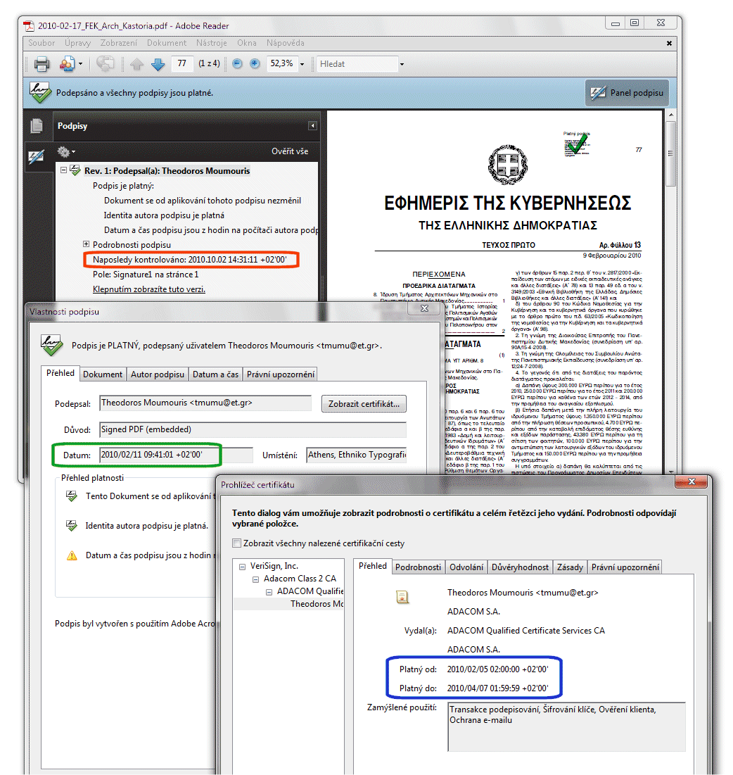This screenshot has width=733, height=775.
Task: Switch to Autor podpisu tab
Action: click(157, 374)
